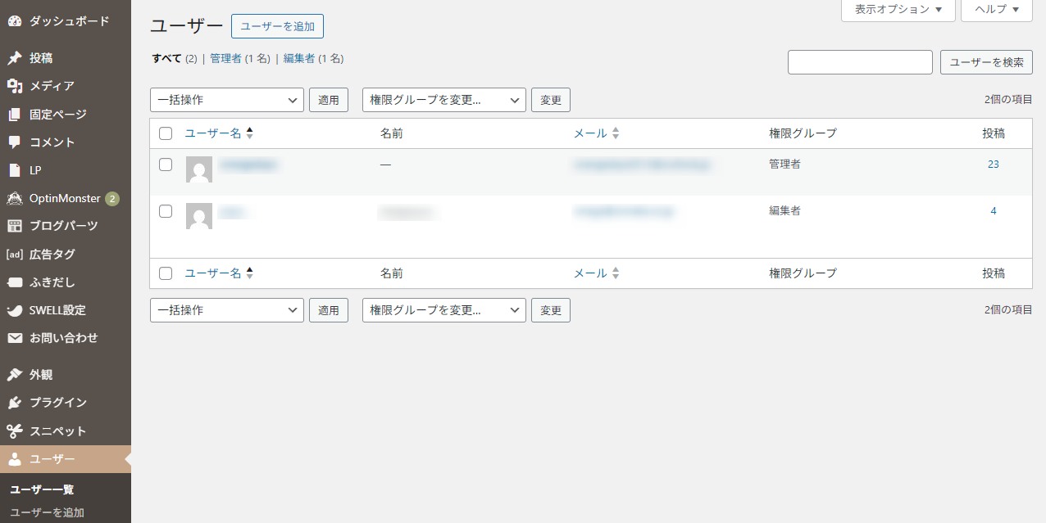This screenshot has width=1046, height=523.
Task: Expand the 表示オプション panel
Action: [898, 11]
